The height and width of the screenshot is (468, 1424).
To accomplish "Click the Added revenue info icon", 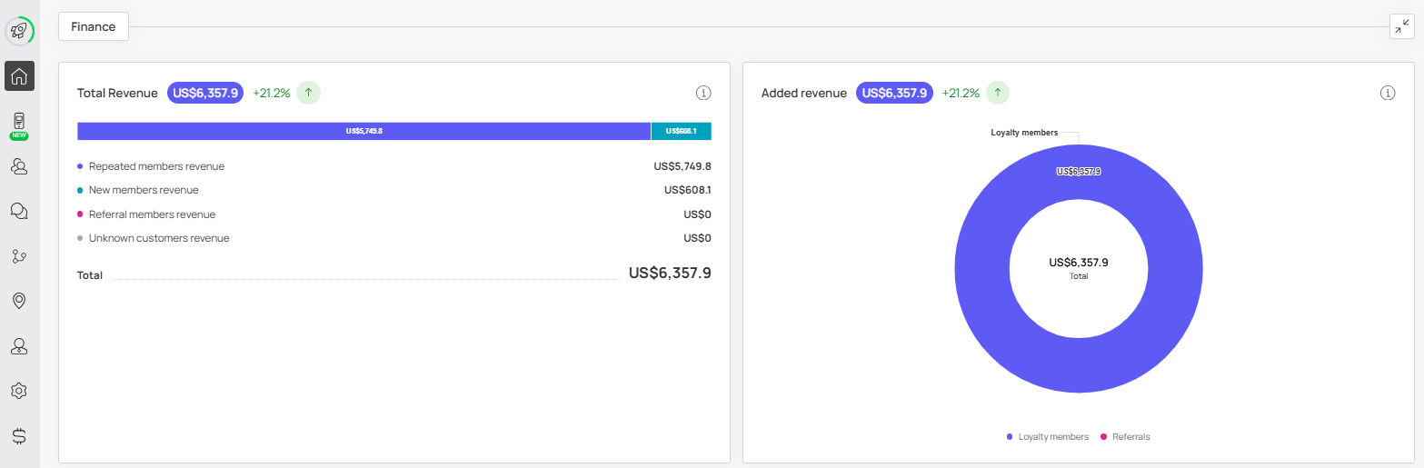I will (1388, 93).
